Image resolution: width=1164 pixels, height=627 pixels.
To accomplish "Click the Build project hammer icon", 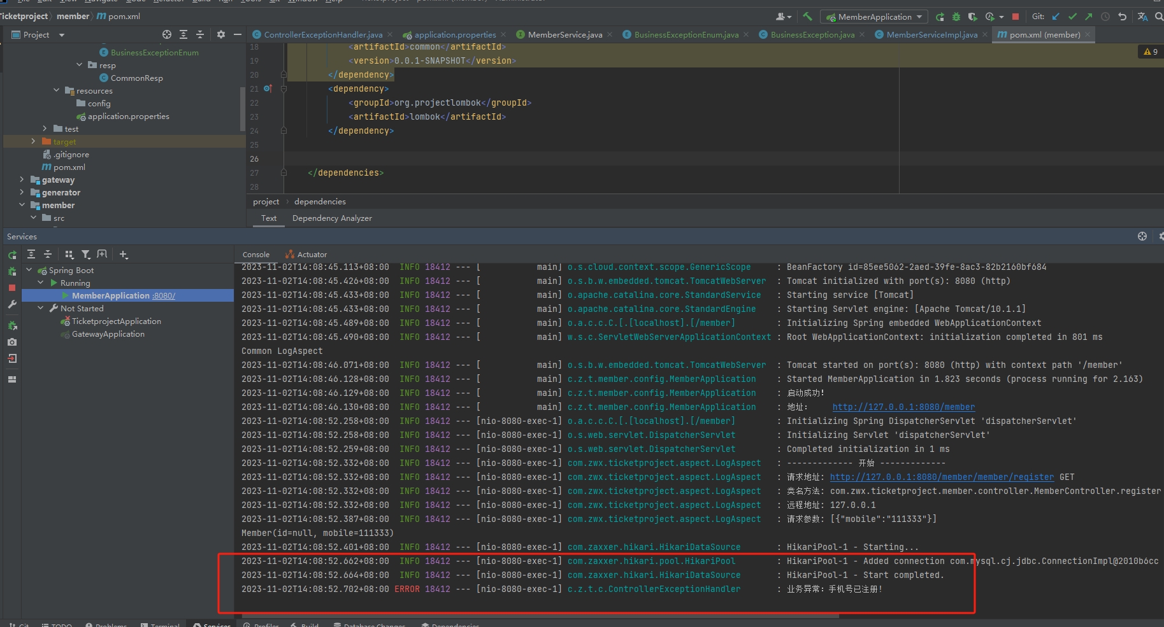I will coord(807,17).
